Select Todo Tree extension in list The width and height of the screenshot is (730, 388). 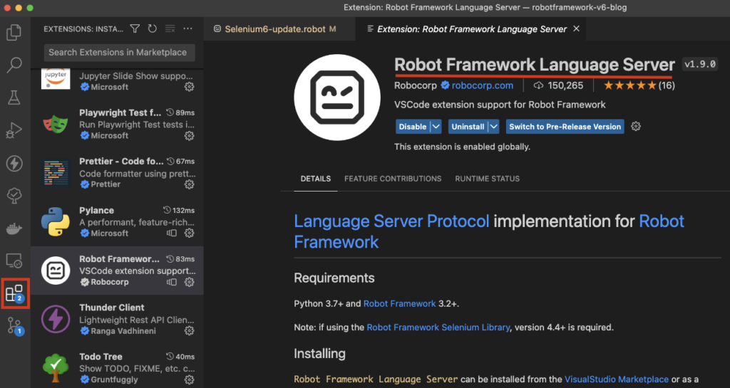click(118, 366)
